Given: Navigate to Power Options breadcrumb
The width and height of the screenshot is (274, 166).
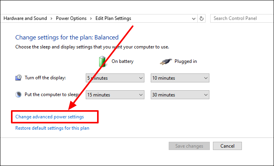Looking at the screenshot, I should 71,18.
